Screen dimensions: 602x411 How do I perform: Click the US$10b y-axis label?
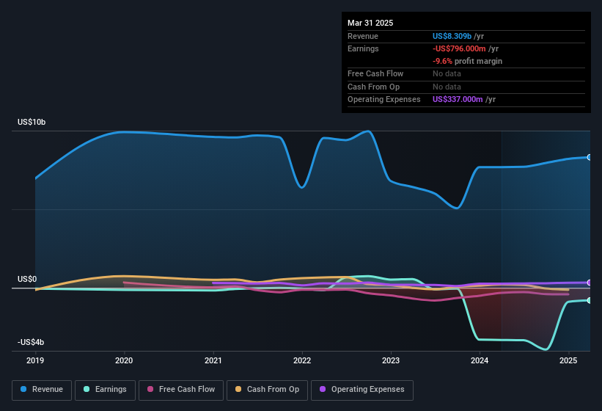tap(32, 122)
